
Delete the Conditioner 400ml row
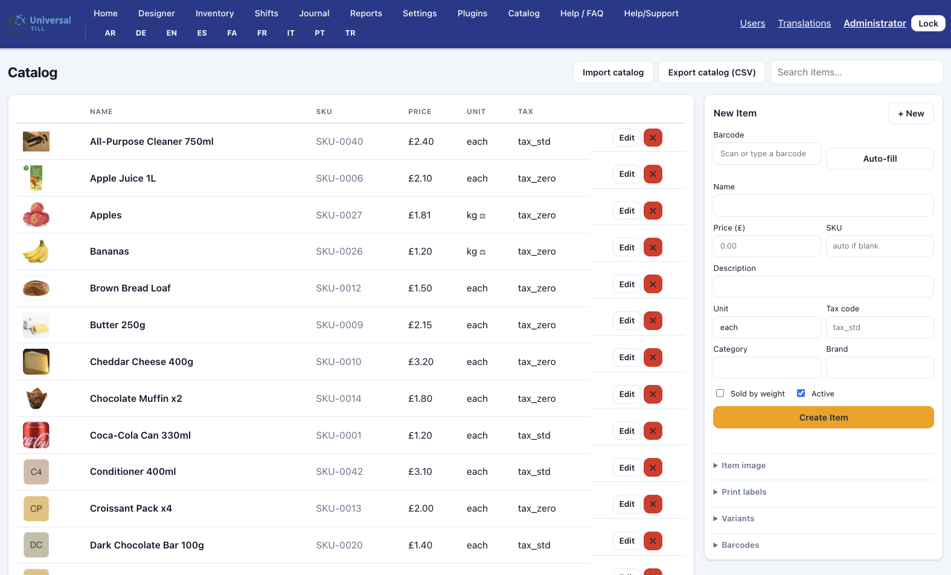click(x=653, y=468)
